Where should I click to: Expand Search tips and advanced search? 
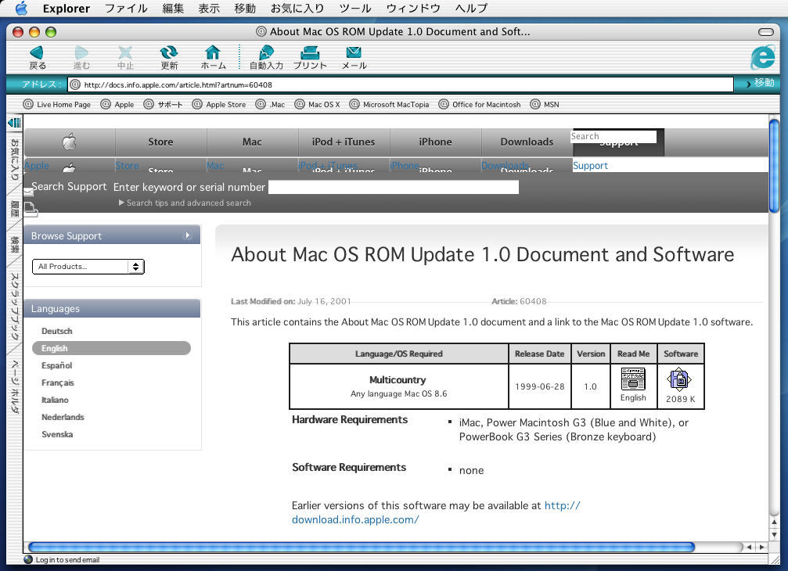coord(185,203)
